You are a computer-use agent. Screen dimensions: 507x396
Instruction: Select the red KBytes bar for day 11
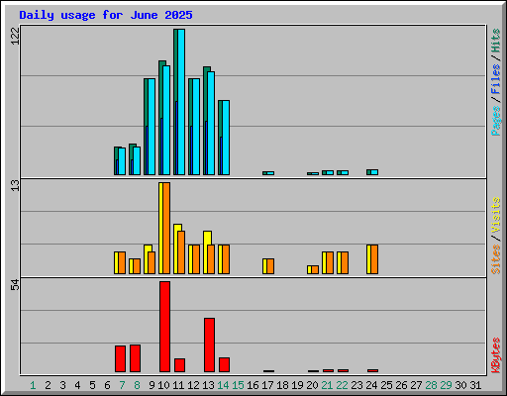(x=179, y=365)
